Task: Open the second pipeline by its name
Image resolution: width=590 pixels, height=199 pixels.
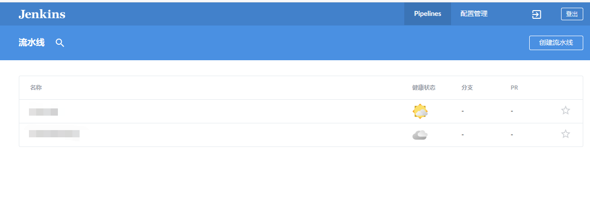Action: click(54, 134)
